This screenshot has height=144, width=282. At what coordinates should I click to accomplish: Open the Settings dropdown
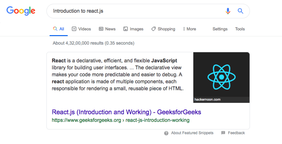pyautogui.click(x=220, y=29)
